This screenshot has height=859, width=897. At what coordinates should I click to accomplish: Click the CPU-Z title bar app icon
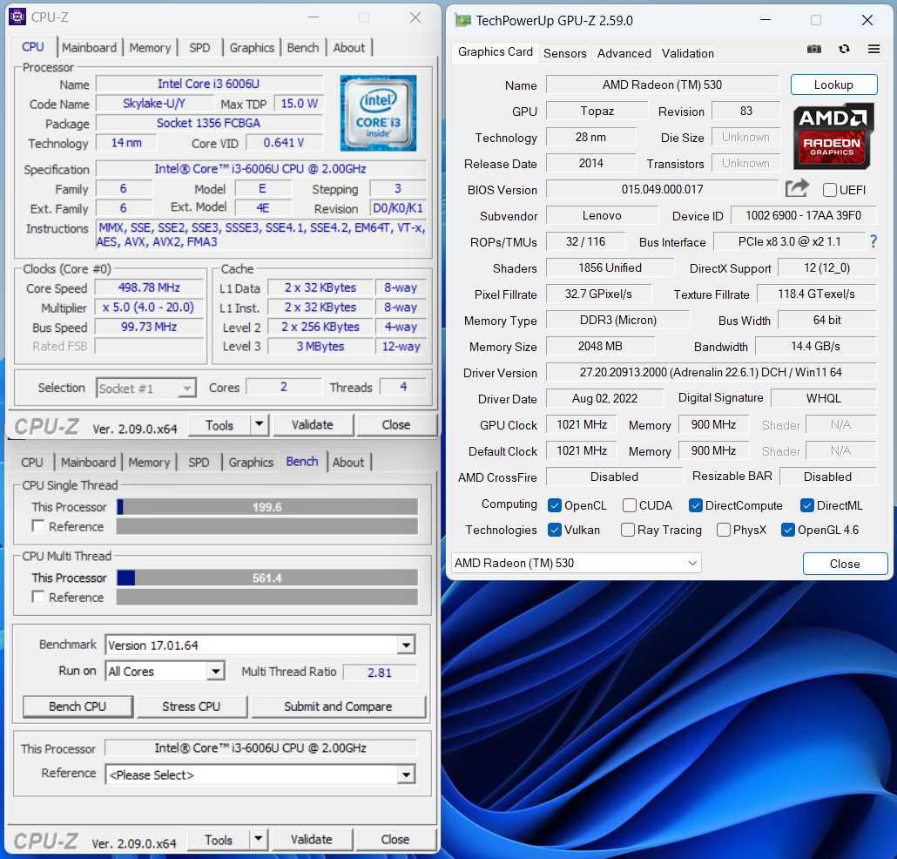(x=17, y=17)
